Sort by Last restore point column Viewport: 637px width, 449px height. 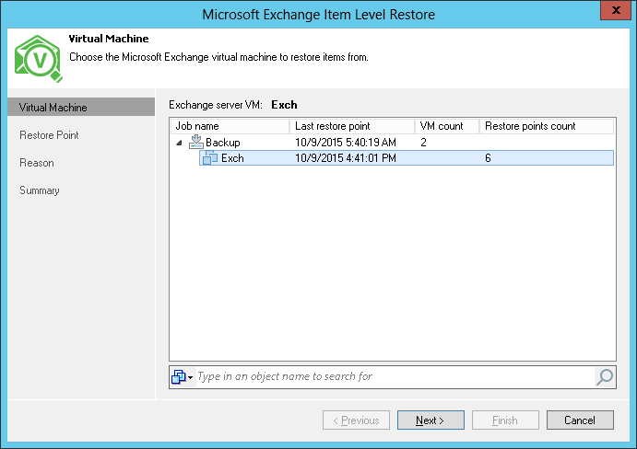tap(352, 126)
